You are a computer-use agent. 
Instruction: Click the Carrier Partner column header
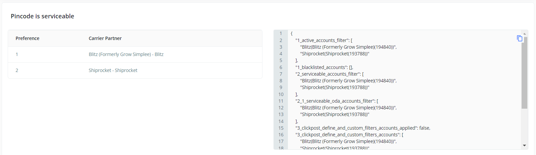tap(105, 38)
